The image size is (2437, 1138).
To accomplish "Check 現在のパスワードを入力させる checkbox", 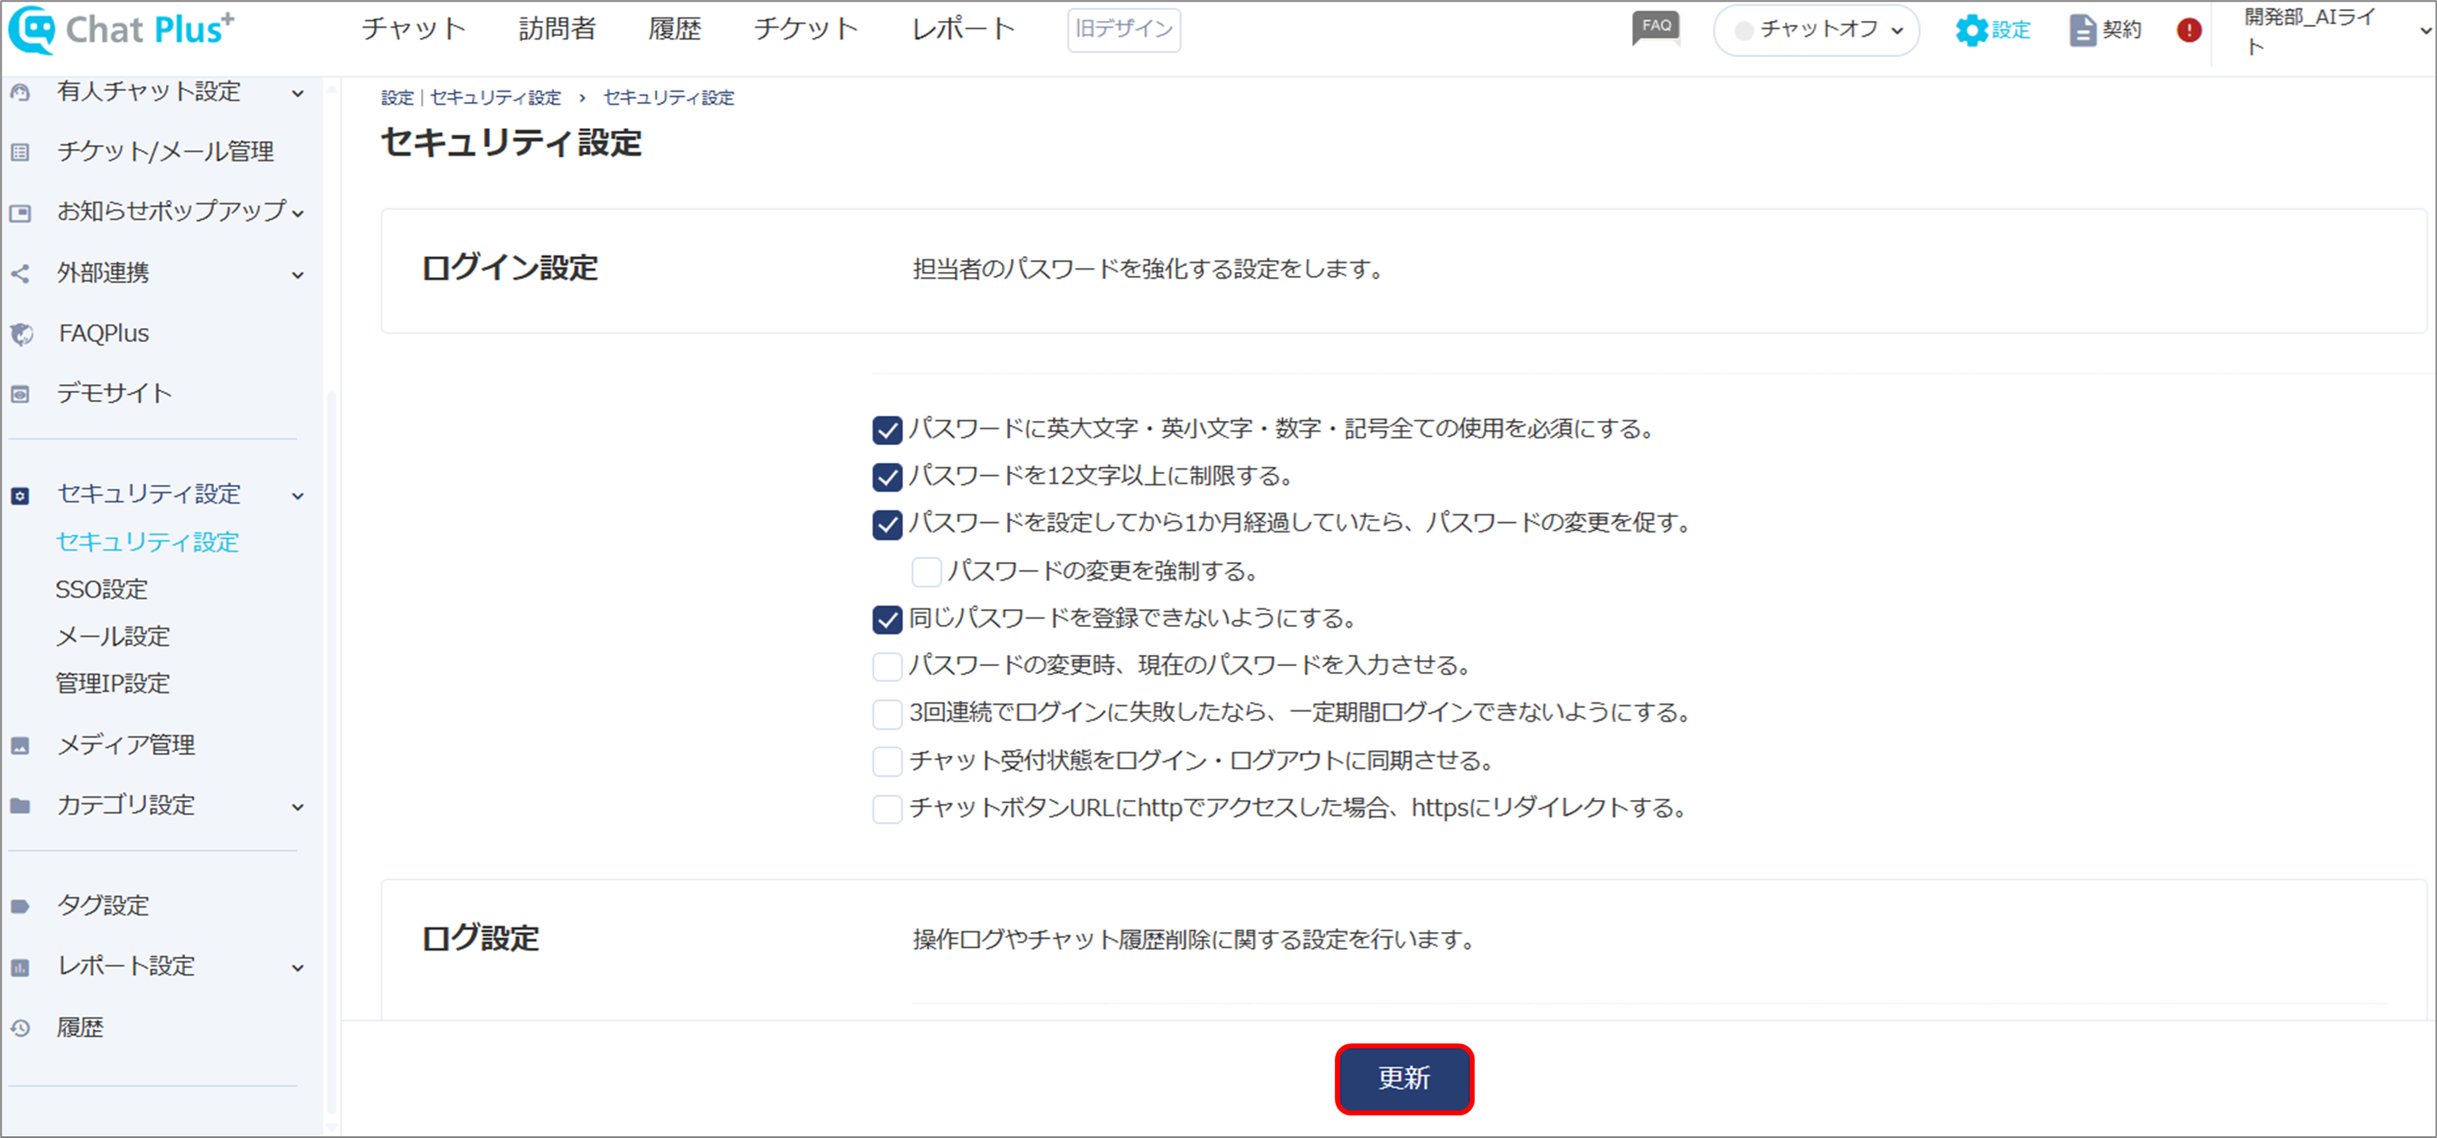I will pos(886,666).
